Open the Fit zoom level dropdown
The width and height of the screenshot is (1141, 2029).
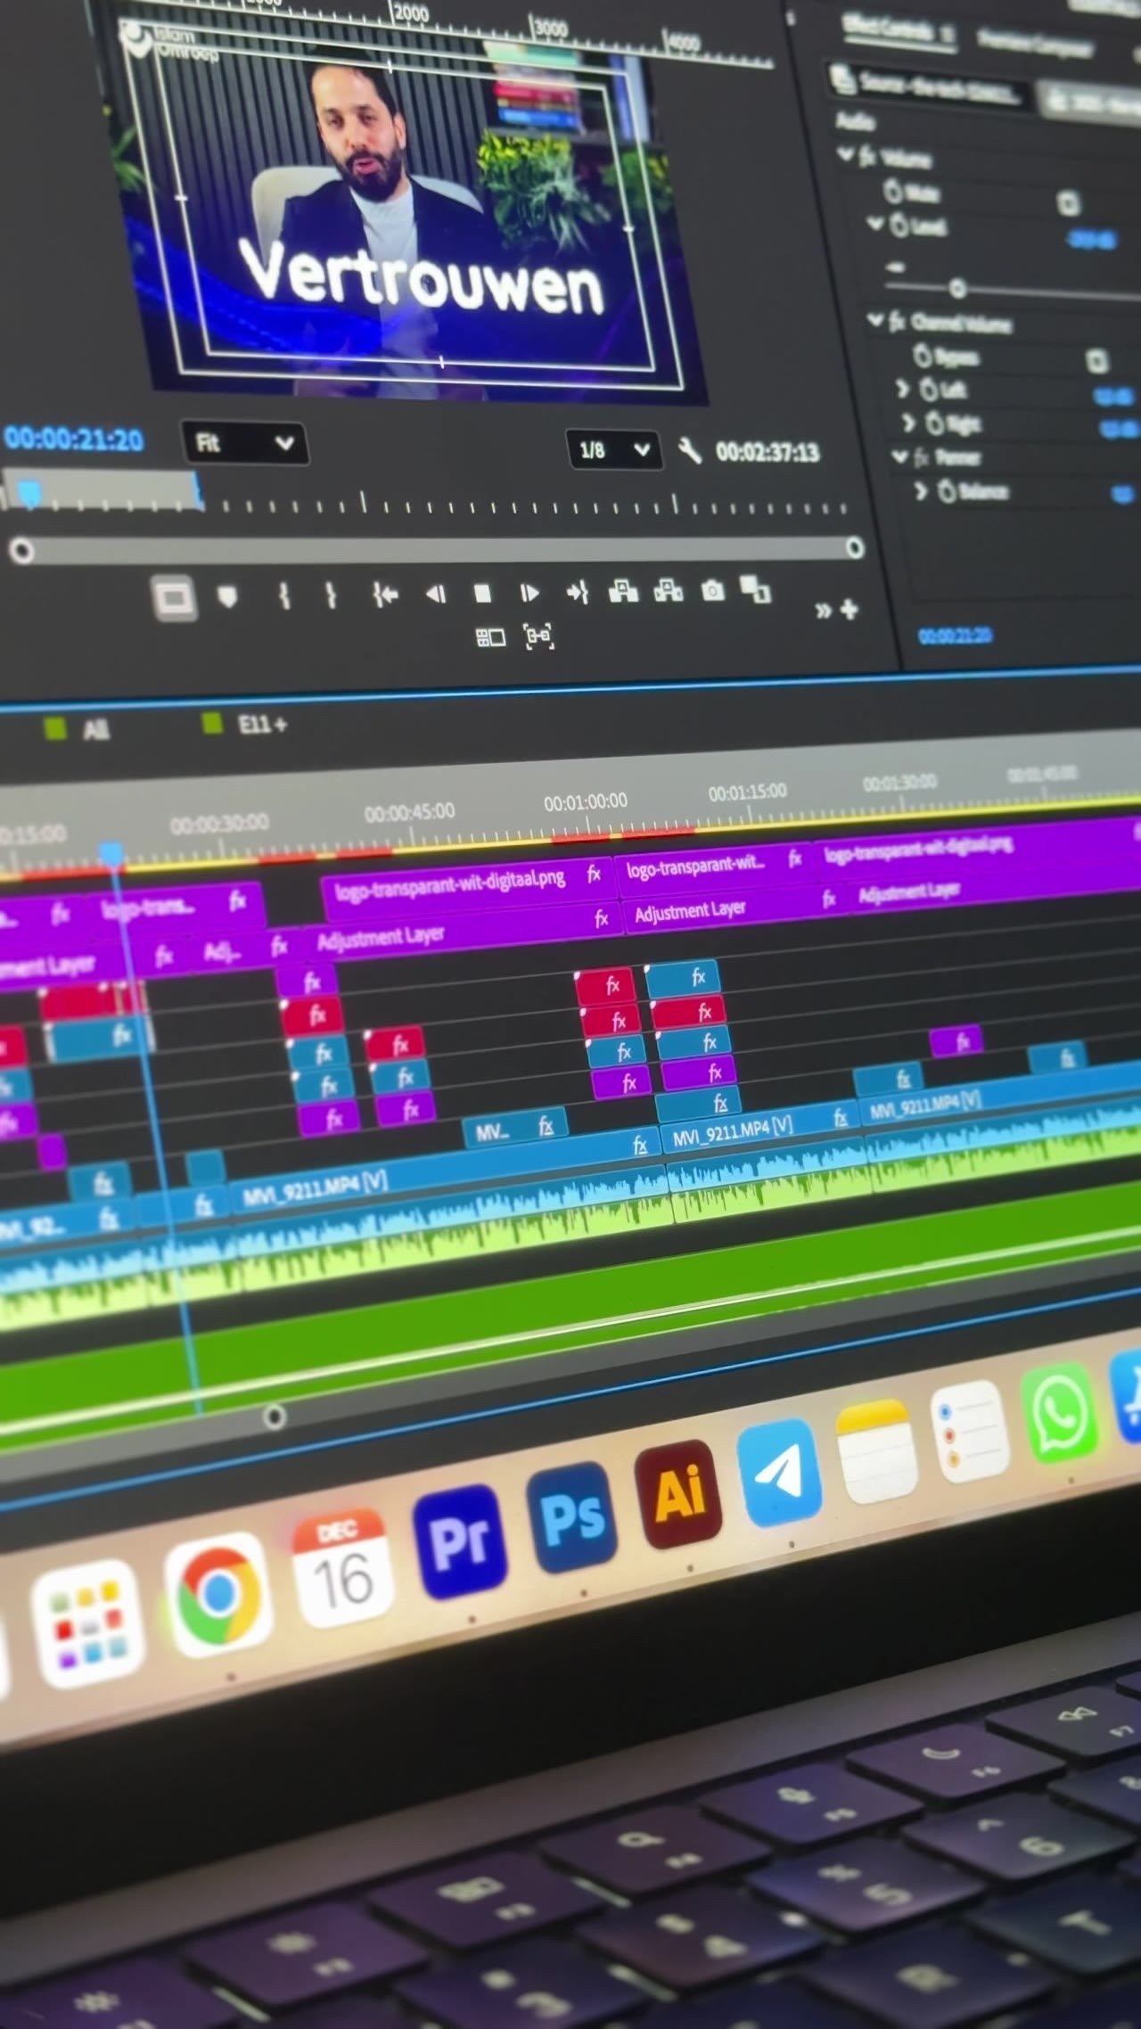coord(244,443)
